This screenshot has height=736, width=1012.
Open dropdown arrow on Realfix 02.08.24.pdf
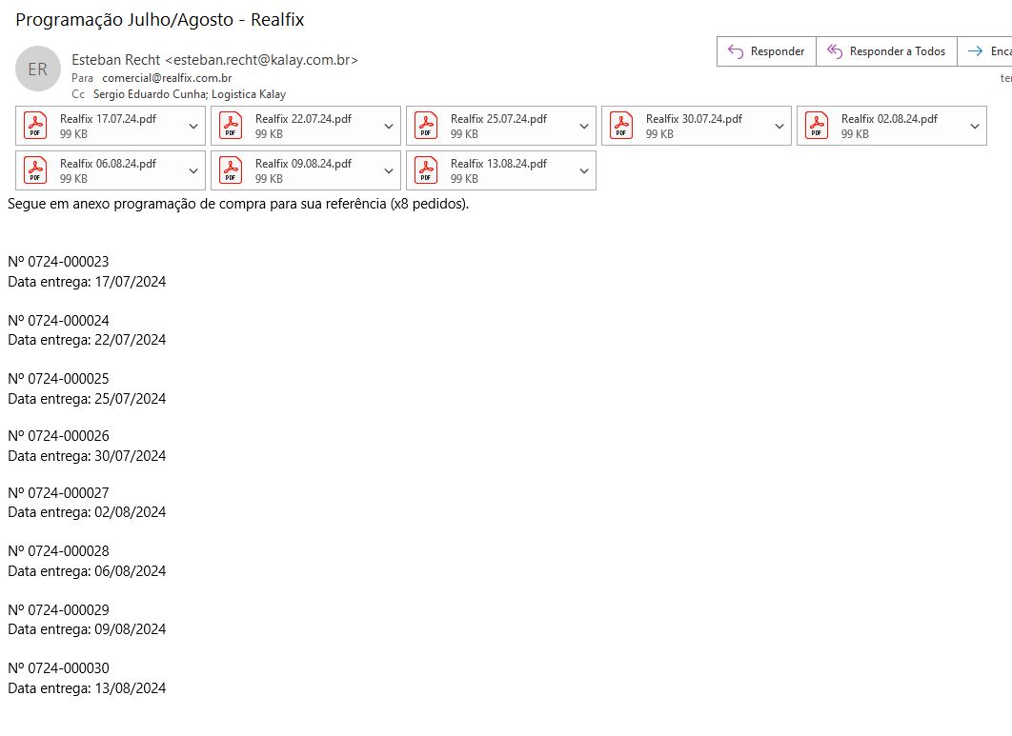[x=975, y=126]
